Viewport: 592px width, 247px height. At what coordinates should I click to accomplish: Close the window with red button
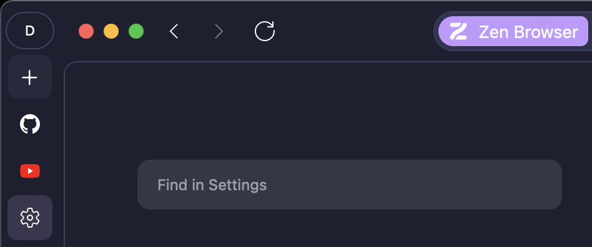[86, 31]
